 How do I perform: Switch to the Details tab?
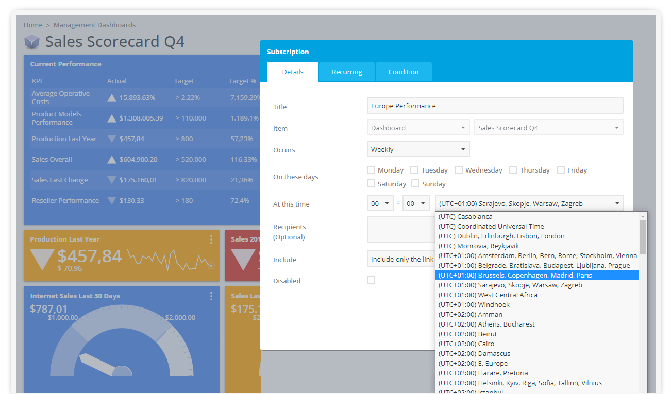[293, 72]
